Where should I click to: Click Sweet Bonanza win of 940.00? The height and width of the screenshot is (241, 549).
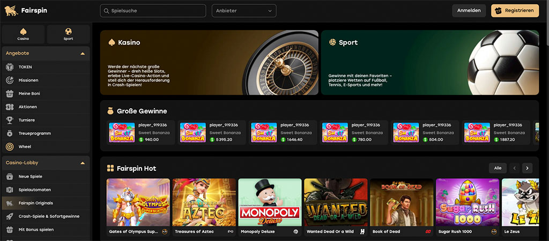141,133
